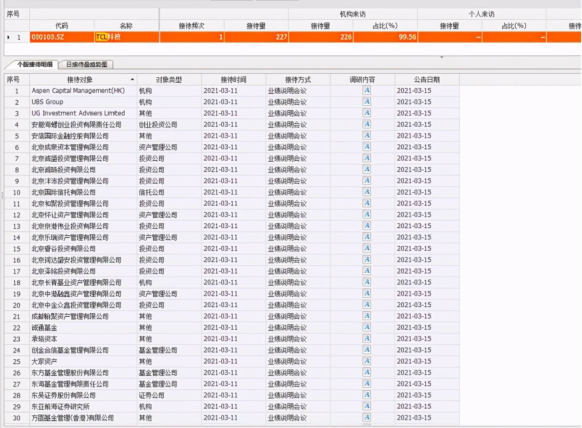
Task: Select stock code cell 000100.SZ
Action: pos(62,37)
